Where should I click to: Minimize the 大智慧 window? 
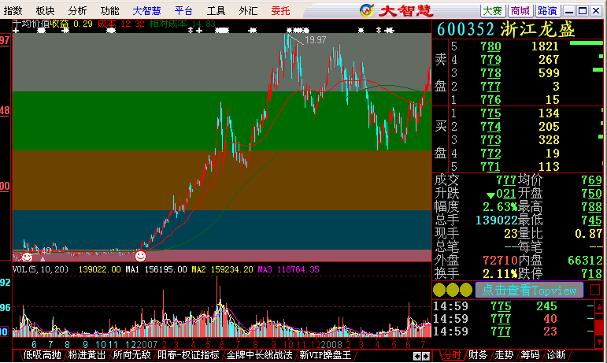click(569, 11)
